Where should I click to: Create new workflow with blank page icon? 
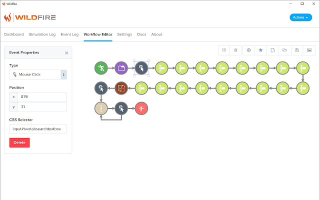(272, 50)
